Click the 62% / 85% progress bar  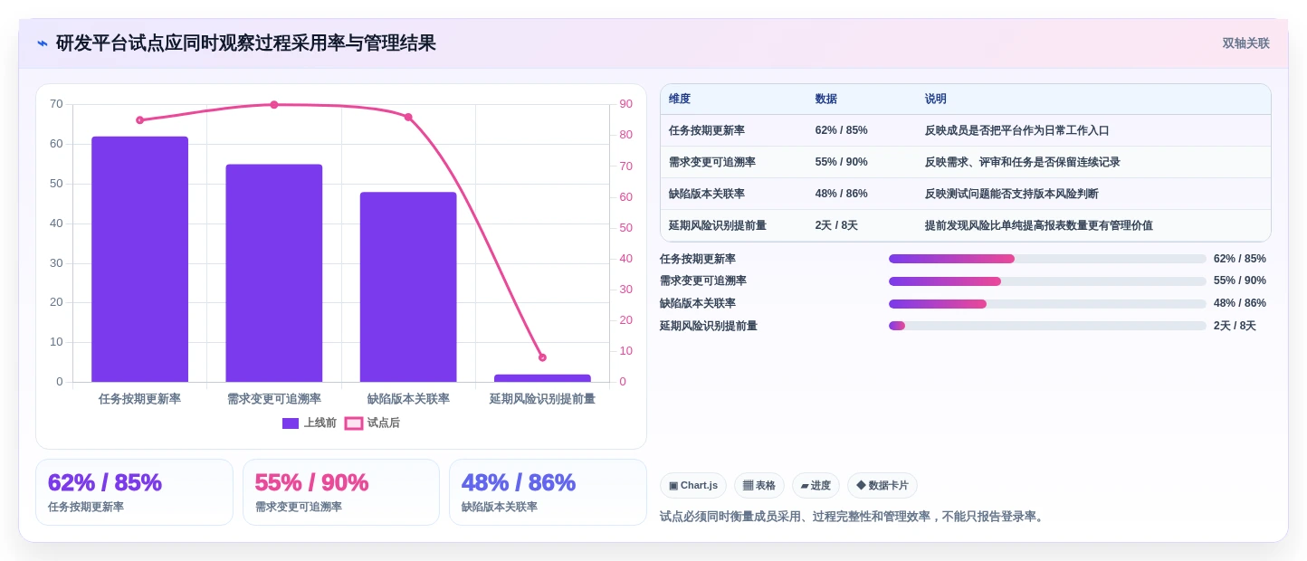pyautogui.click(x=1047, y=259)
